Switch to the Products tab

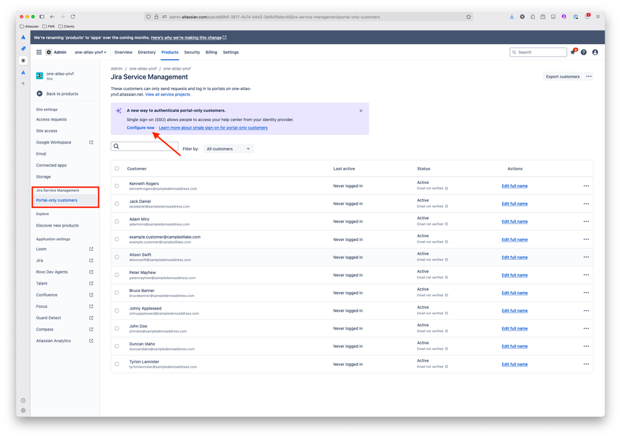(170, 52)
